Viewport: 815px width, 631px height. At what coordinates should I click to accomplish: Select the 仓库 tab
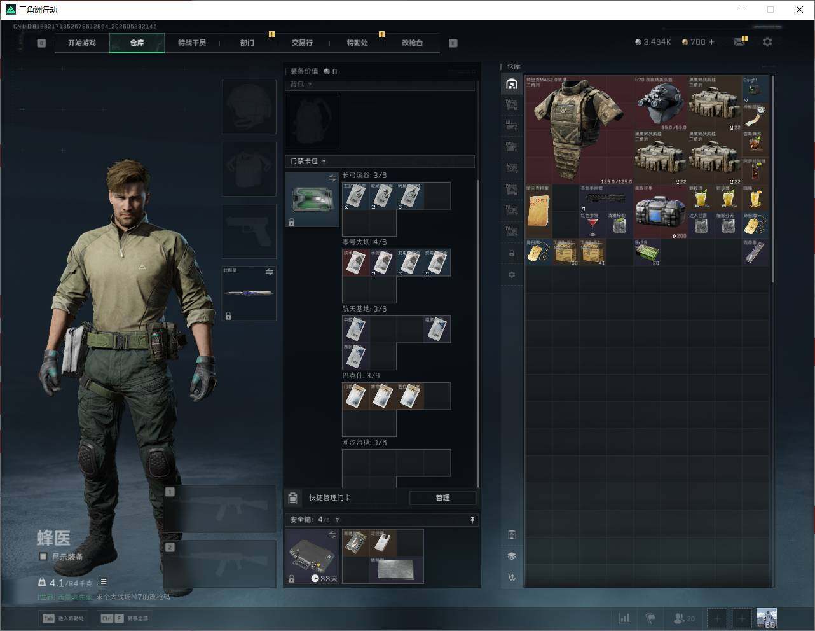click(137, 43)
